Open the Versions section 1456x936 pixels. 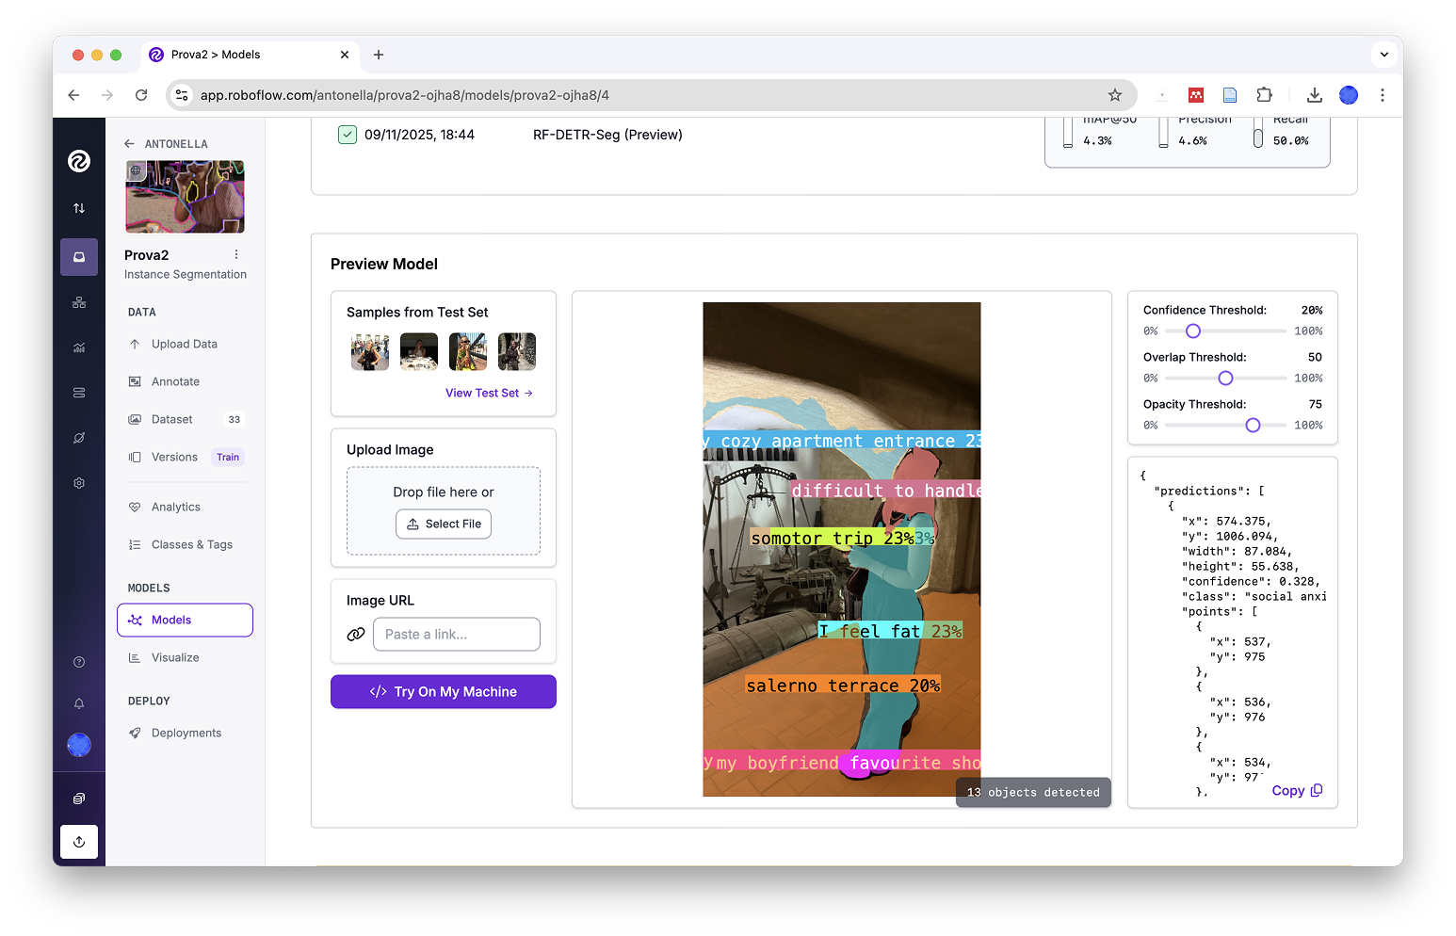(x=174, y=457)
